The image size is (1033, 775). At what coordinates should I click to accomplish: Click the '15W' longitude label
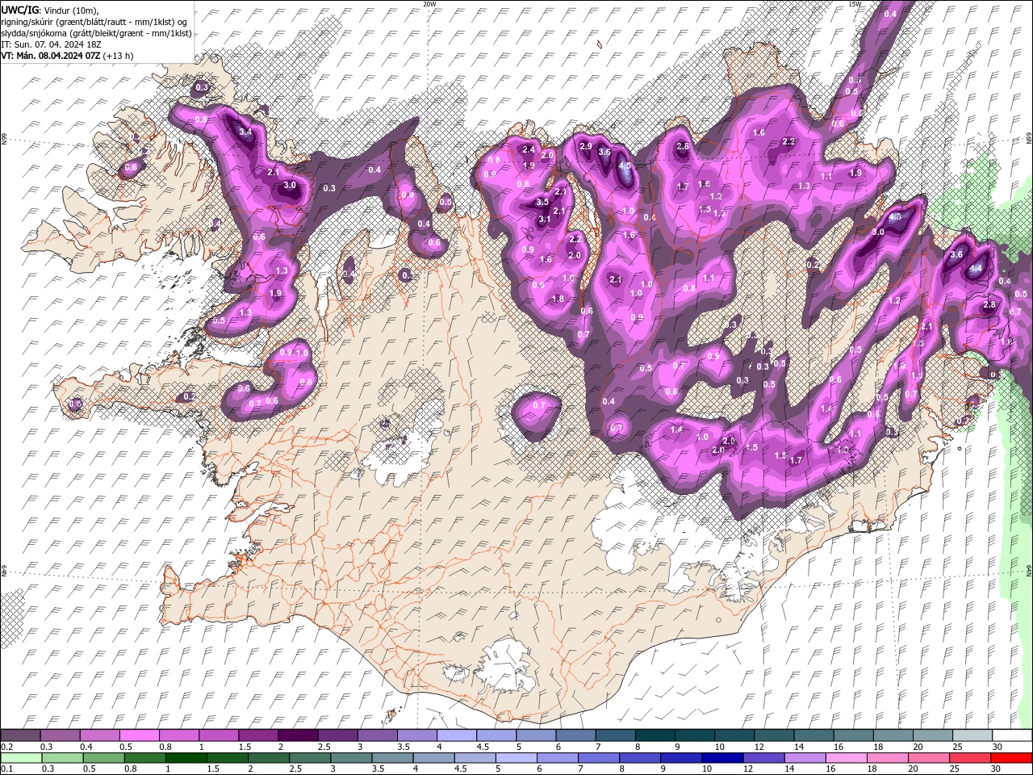click(x=855, y=4)
